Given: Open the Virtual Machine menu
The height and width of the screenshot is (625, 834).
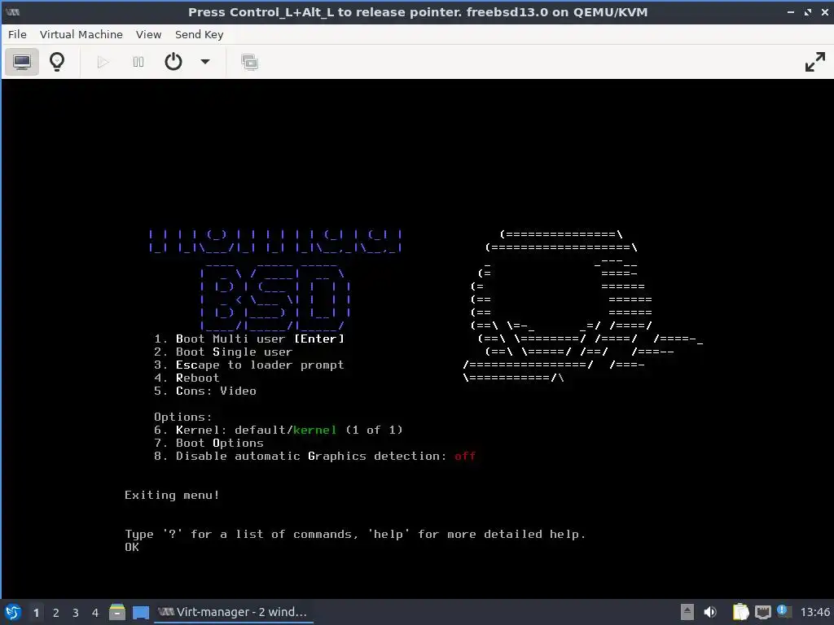Looking at the screenshot, I should click(x=81, y=34).
